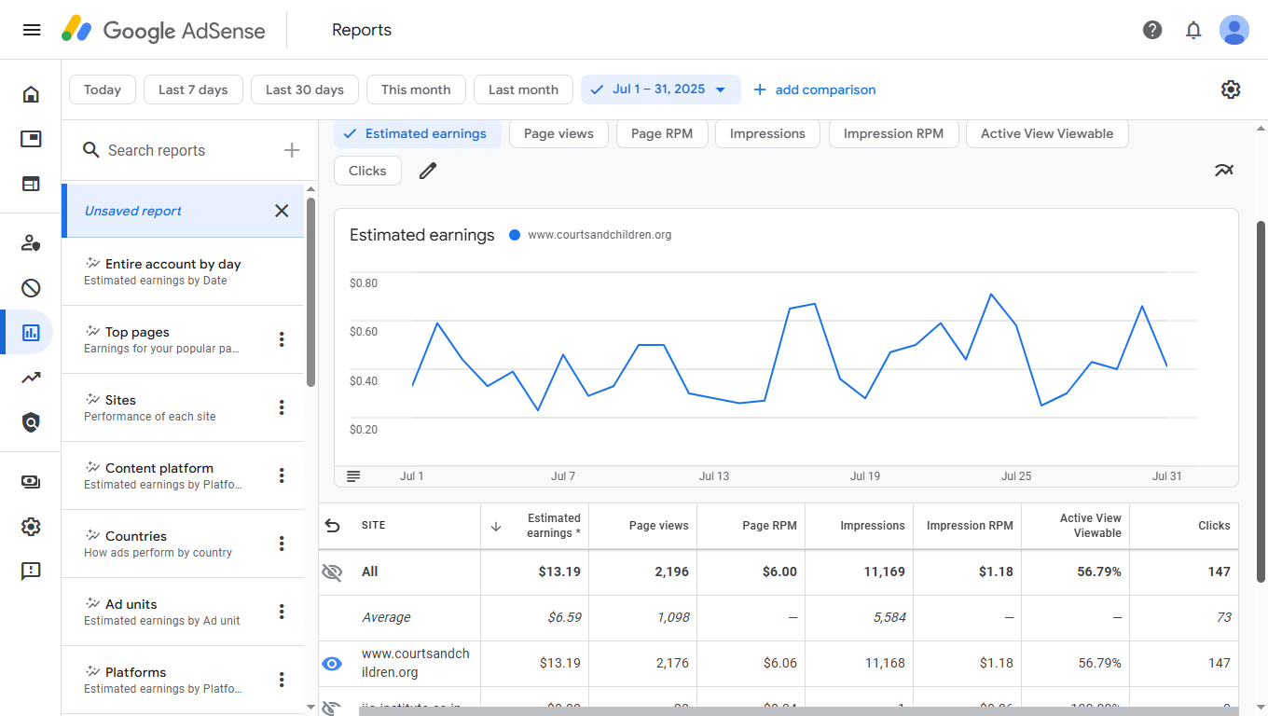The width and height of the screenshot is (1268, 716).
Task: Toggle the Active View Viewable metric chip
Action: pos(1047,133)
